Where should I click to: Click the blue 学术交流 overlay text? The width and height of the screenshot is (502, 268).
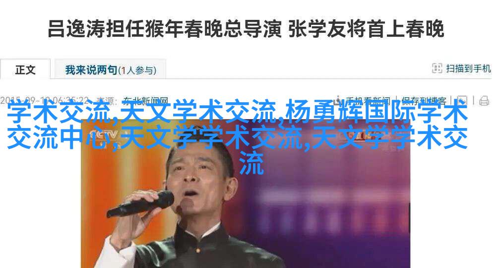59,112
